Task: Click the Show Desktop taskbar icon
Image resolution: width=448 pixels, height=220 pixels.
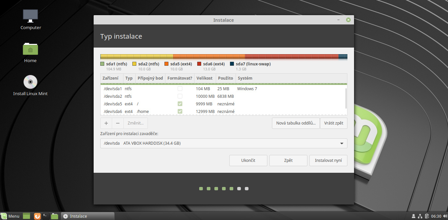Action: tap(26, 216)
